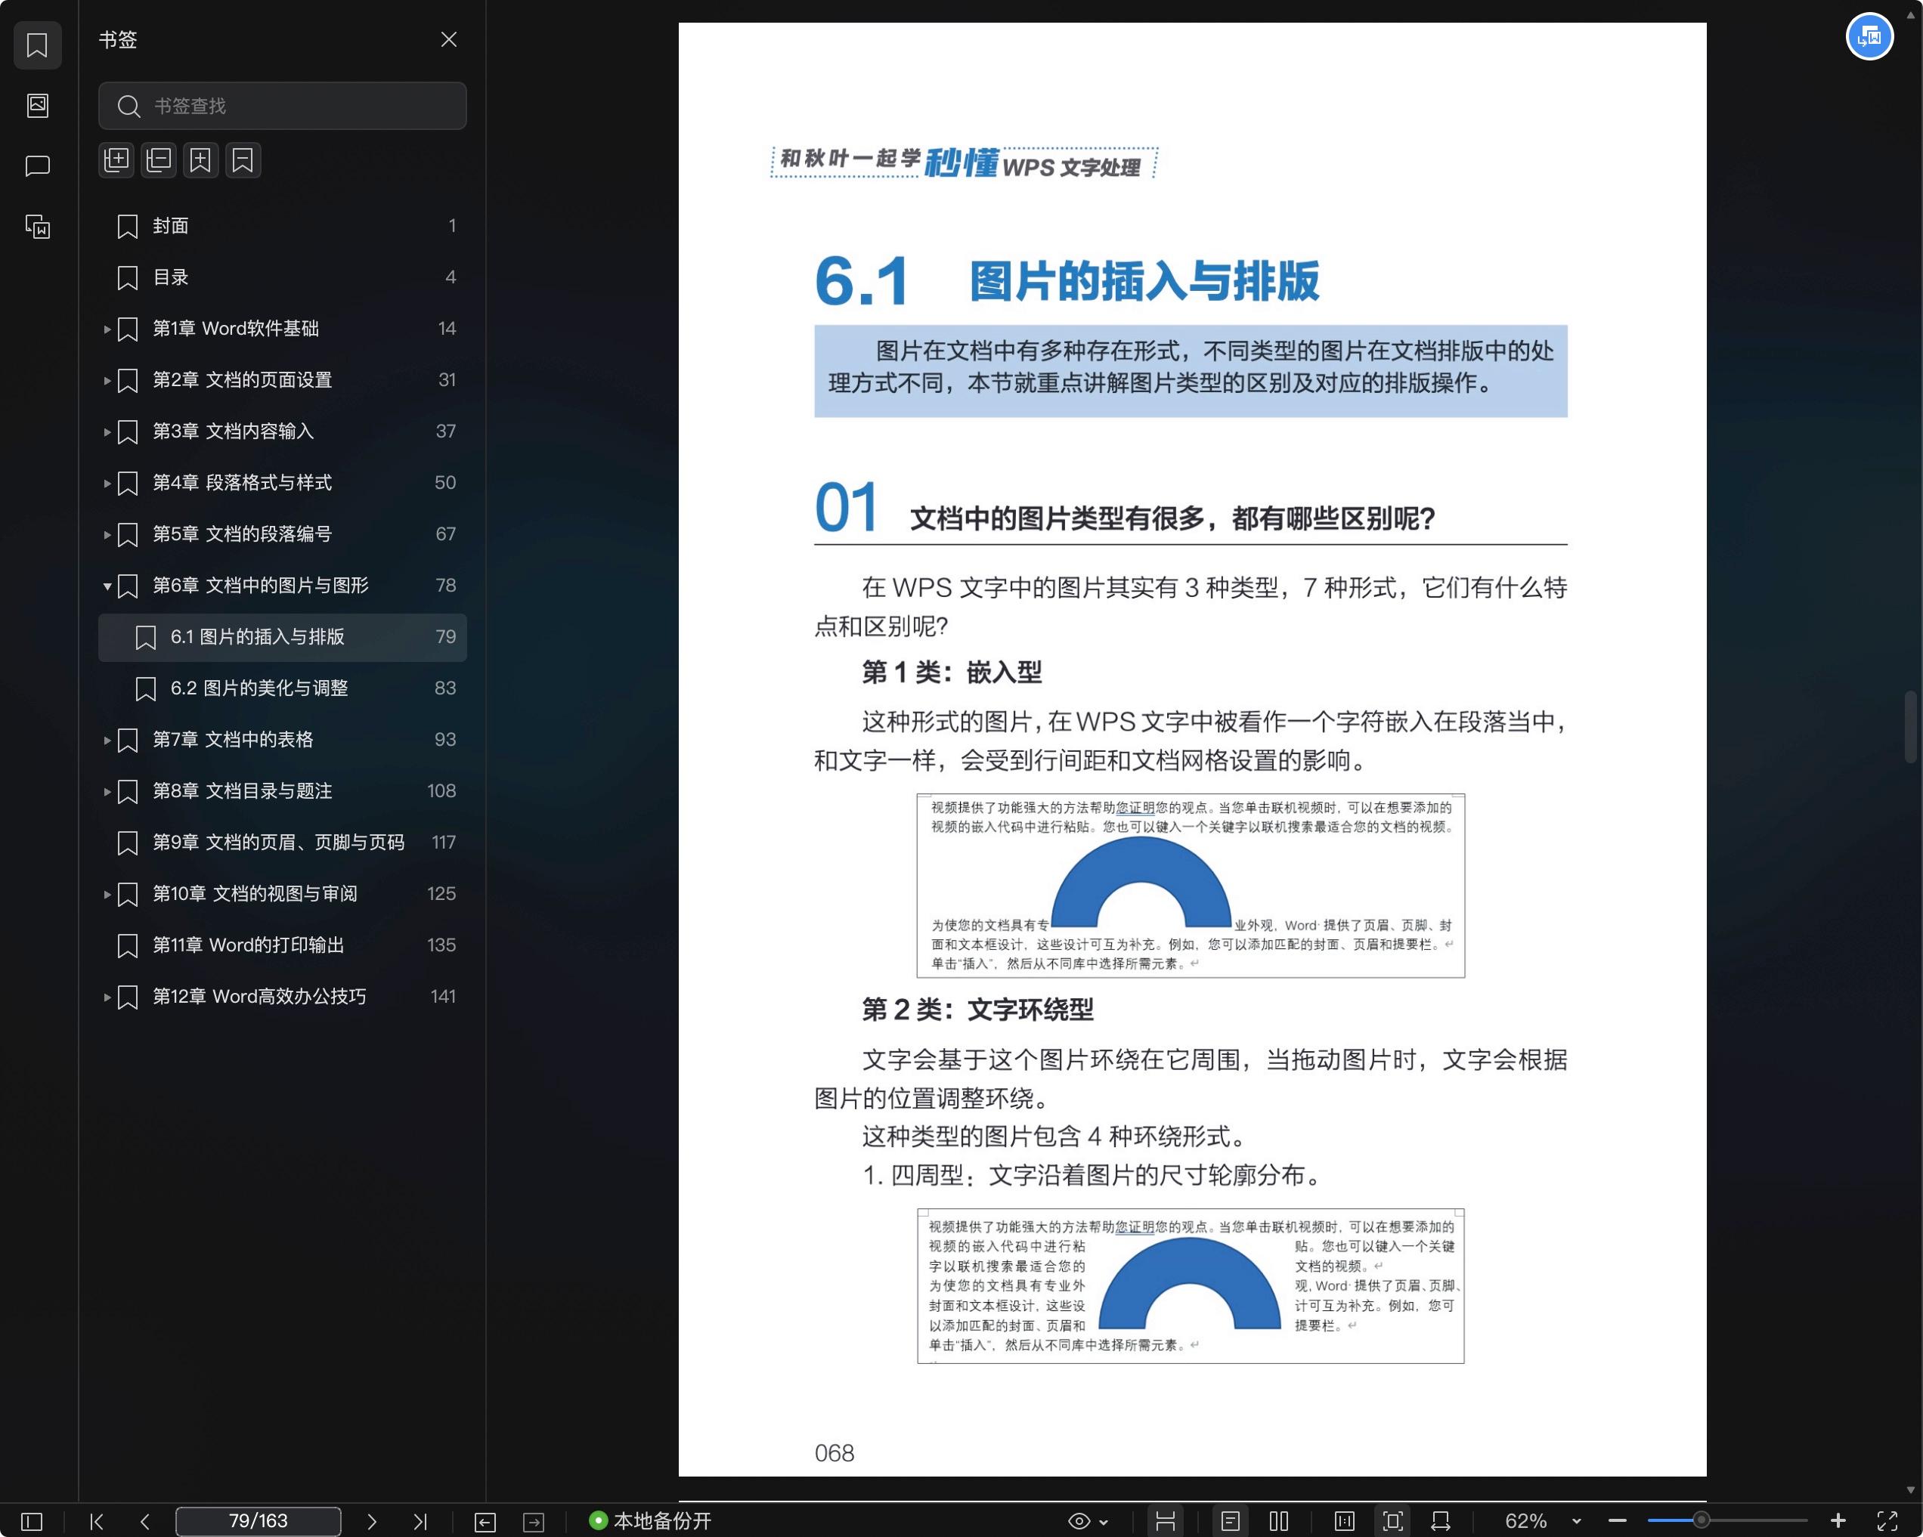Switch to two-page layout
This screenshot has height=1537, width=1923.
point(1279,1521)
